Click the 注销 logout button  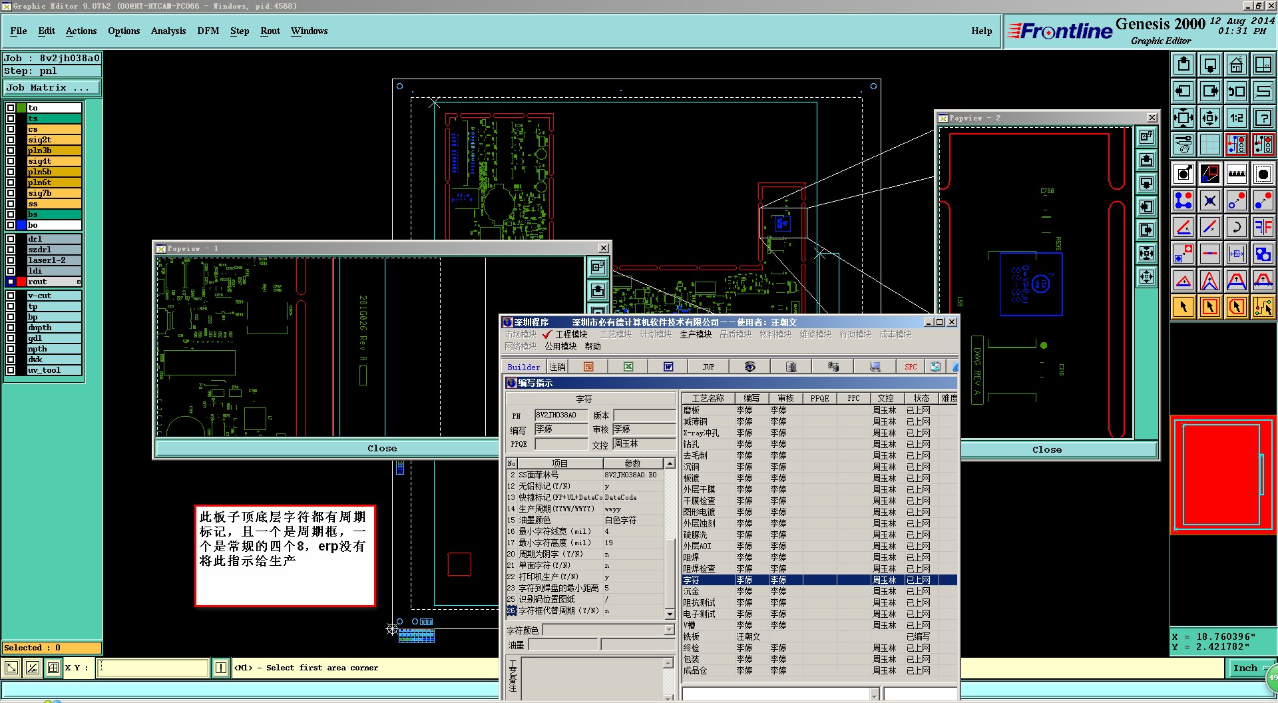(x=557, y=367)
